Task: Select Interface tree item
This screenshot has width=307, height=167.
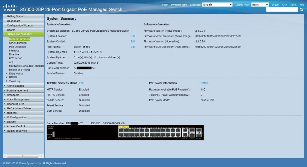Action: (14, 50)
